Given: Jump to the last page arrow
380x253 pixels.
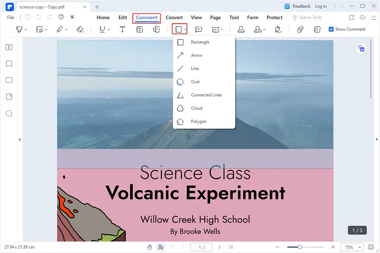Looking at the screenshot, I should point(231,247).
